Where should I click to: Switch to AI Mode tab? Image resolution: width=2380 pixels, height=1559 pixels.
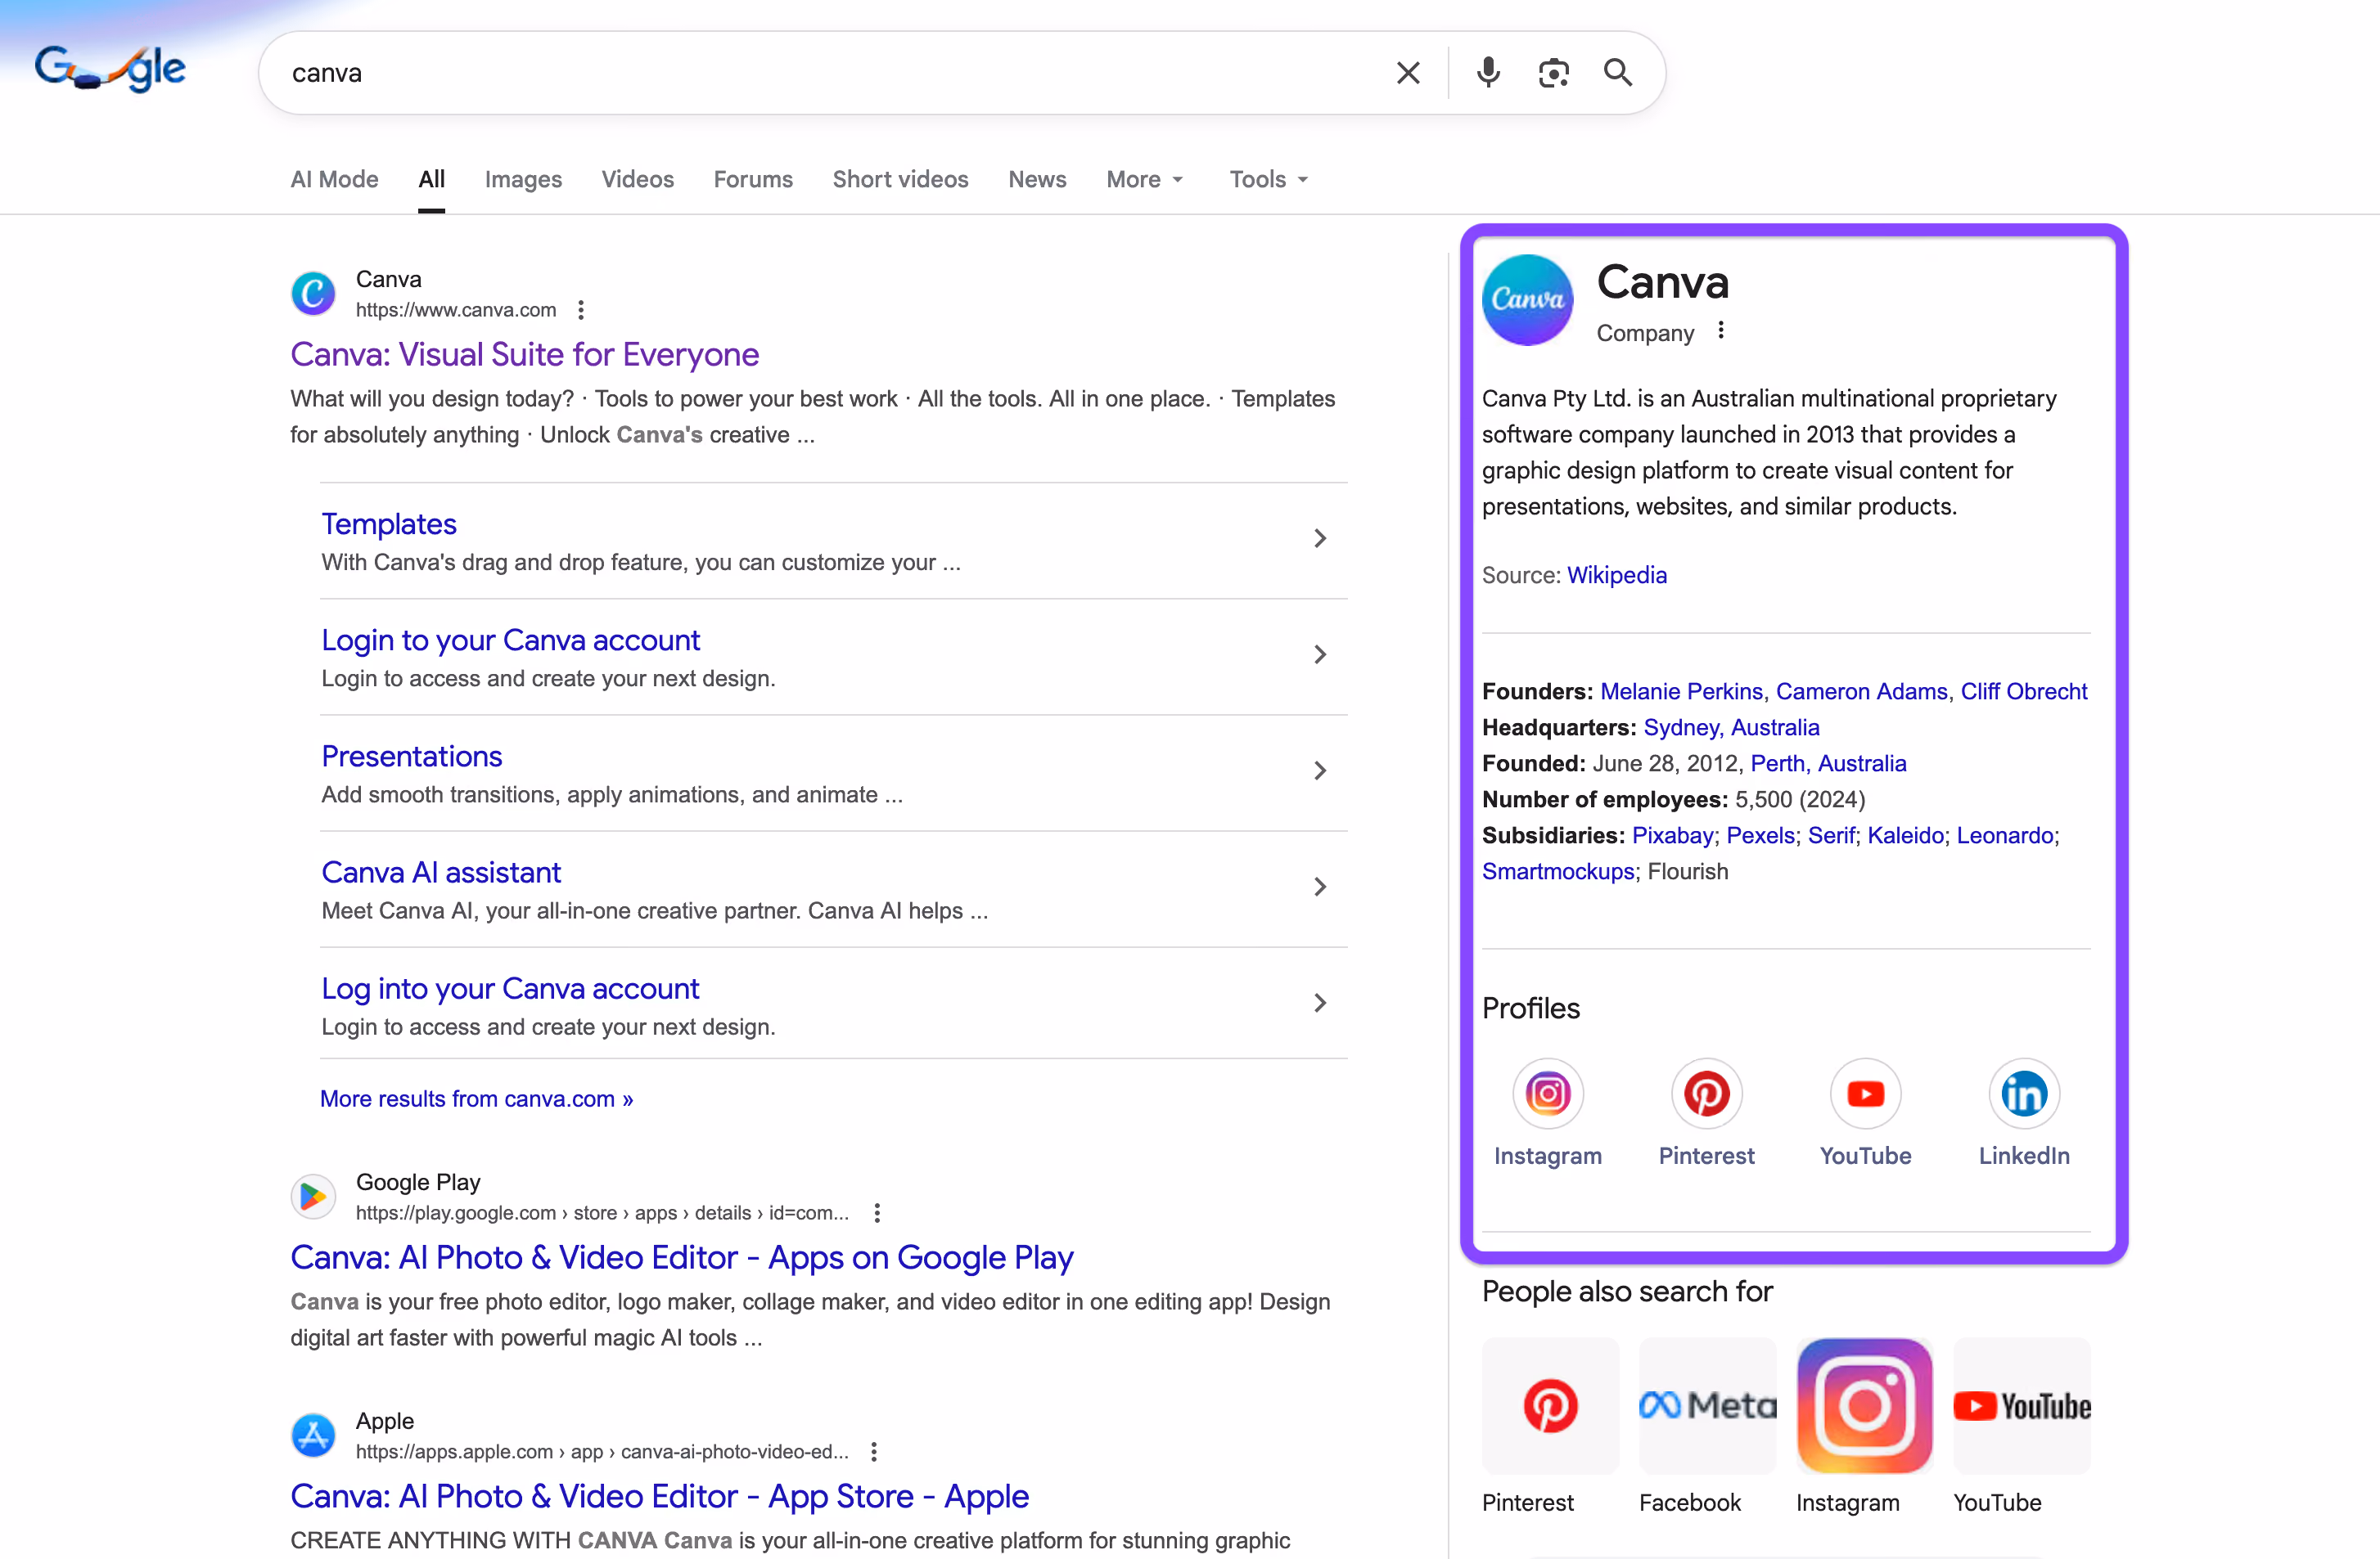click(x=334, y=180)
